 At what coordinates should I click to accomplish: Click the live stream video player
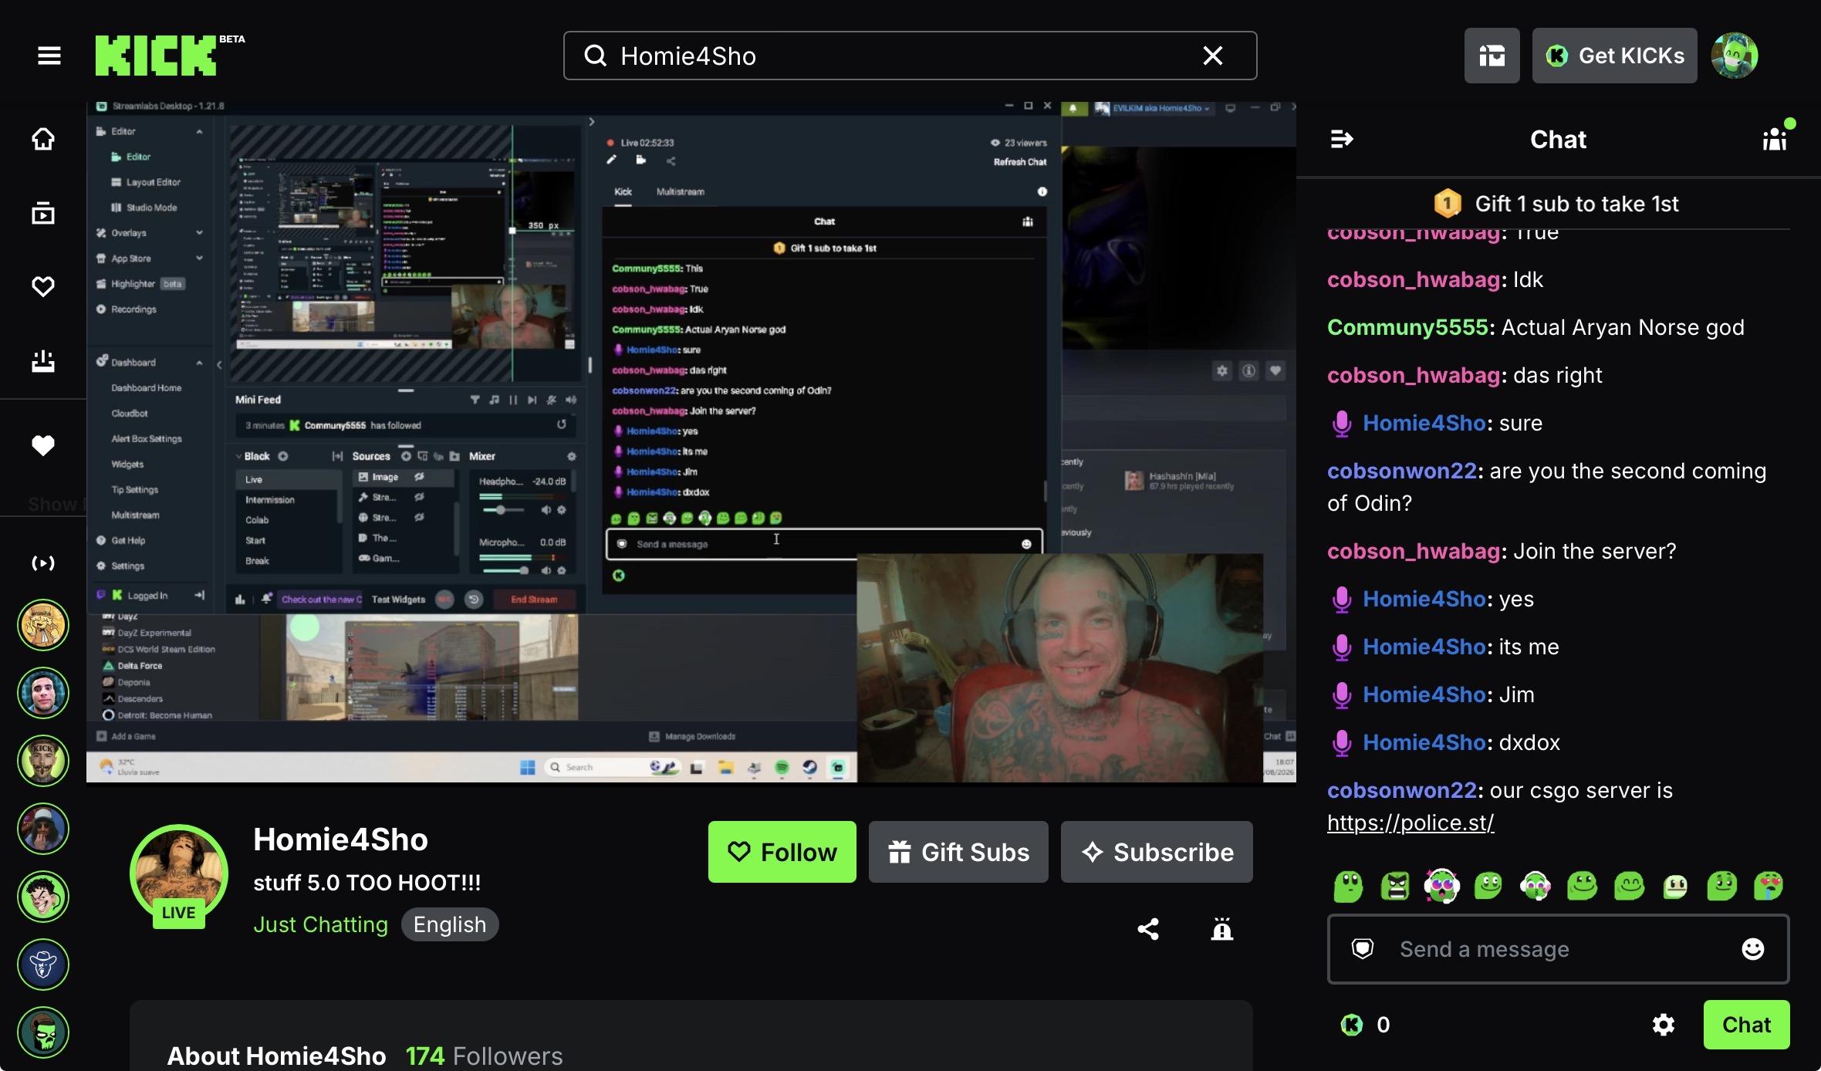pyautogui.click(x=691, y=442)
